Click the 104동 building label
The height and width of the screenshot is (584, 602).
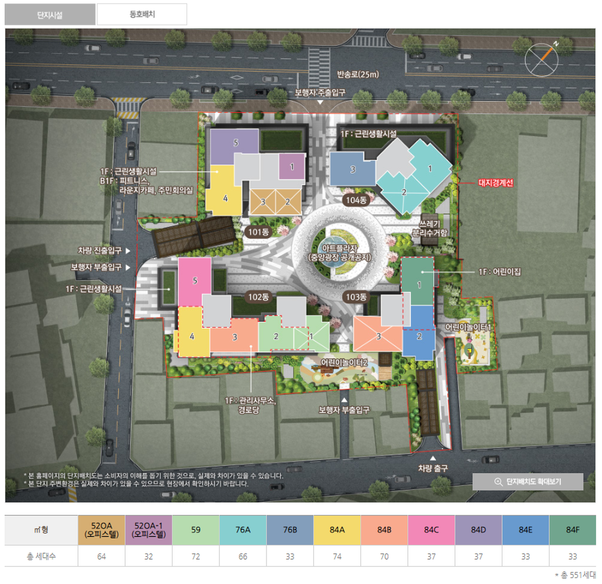click(356, 200)
